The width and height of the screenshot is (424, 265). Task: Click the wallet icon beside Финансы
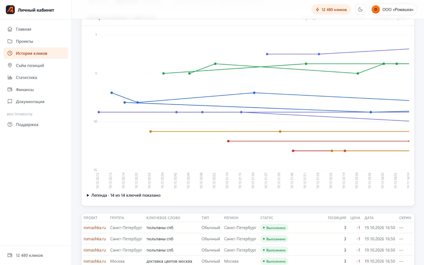coord(10,90)
